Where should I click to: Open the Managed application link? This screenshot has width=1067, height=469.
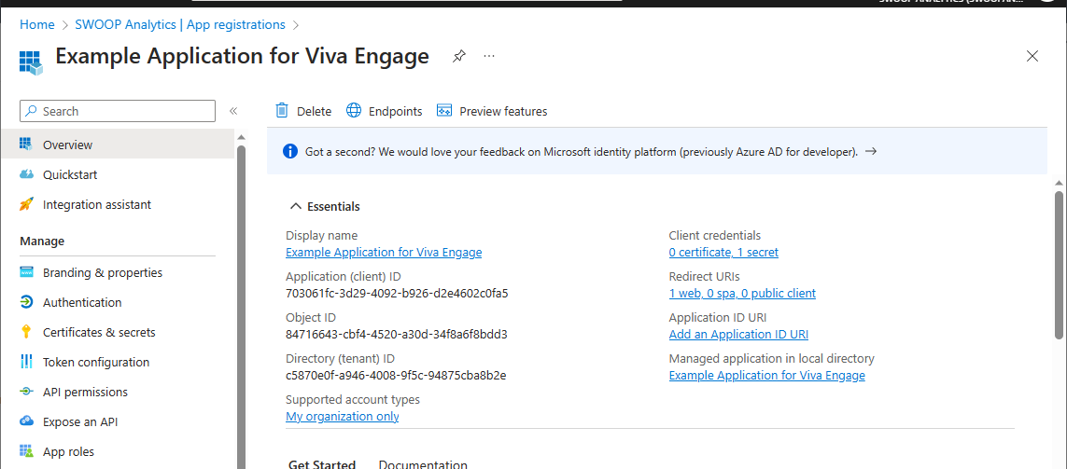pos(767,375)
